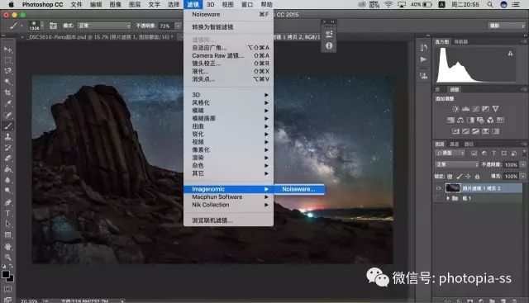
Task: Toggle Quick Mask mode
Action: [x=7, y=290]
